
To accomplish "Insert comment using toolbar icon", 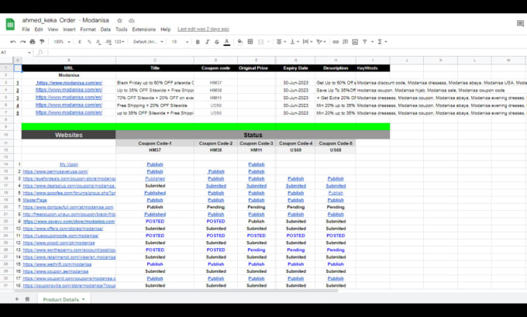I will click(345, 42).
